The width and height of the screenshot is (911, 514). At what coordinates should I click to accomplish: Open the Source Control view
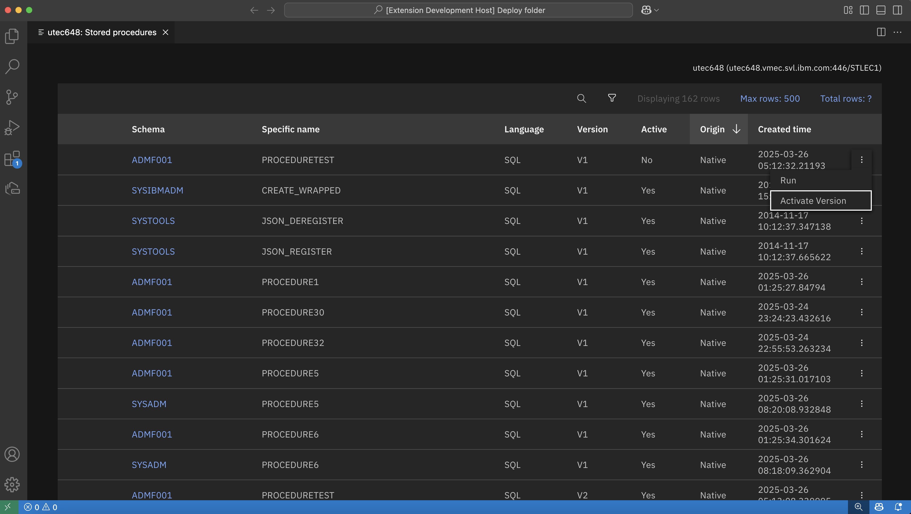12,97
